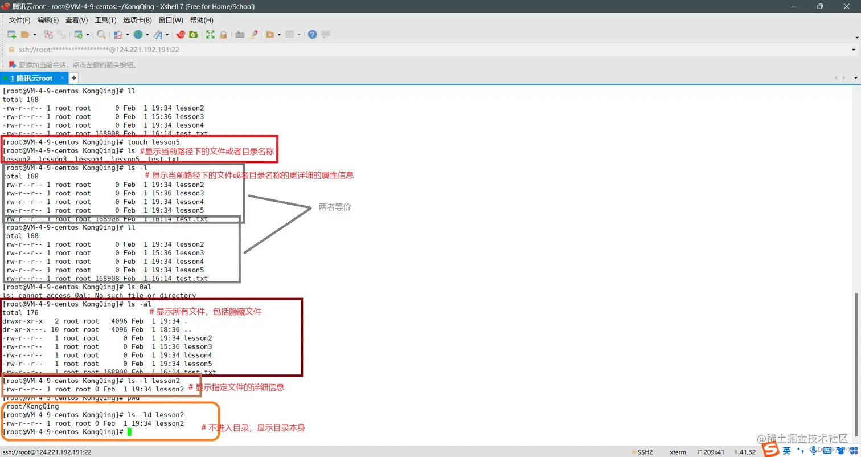
Task: Expand the Open session dropdown arrow
Action: click(35, 35)
